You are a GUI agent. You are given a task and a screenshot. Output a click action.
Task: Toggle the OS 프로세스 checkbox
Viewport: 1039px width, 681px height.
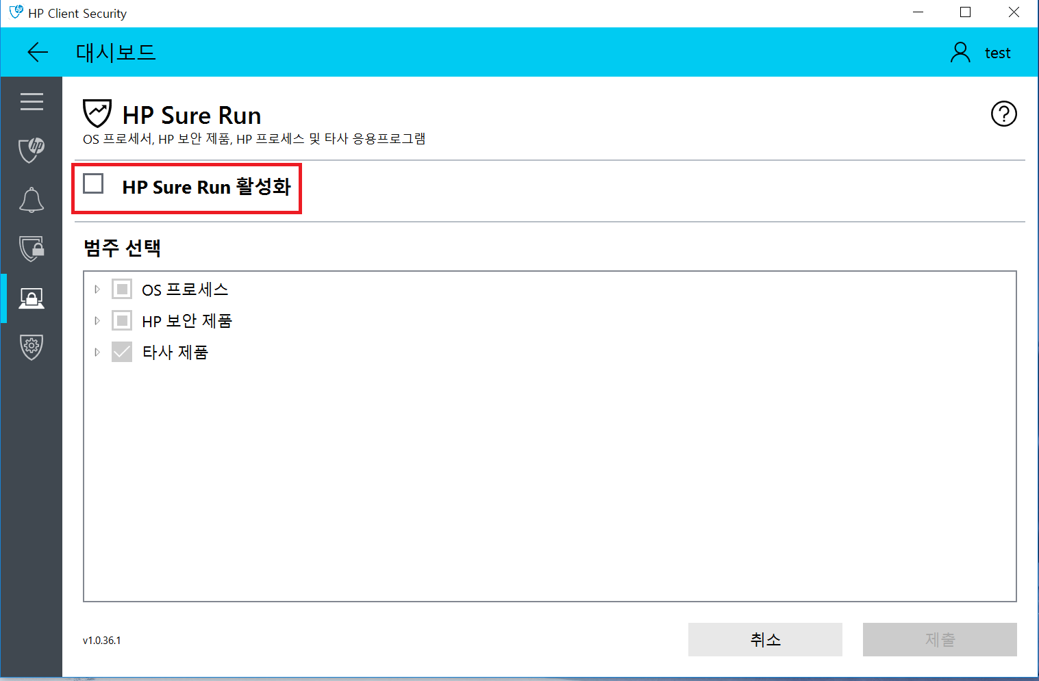coord(122,289)
